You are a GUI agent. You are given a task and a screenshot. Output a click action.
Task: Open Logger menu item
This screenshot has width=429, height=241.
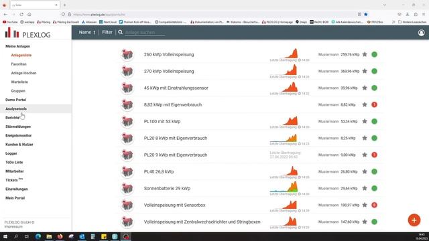coord(11,153)
